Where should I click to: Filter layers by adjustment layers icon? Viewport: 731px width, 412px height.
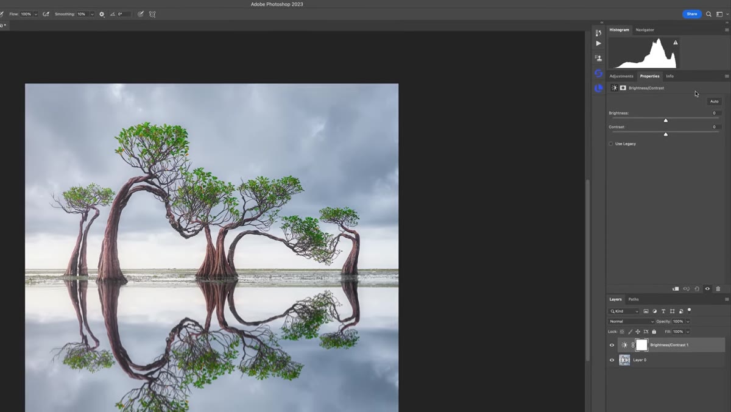(654, 311)
